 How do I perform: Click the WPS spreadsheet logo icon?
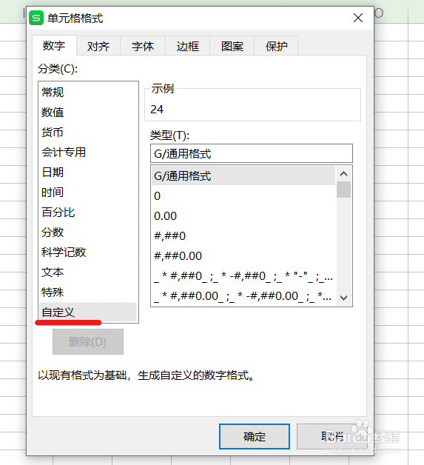[x=36, y=18]
